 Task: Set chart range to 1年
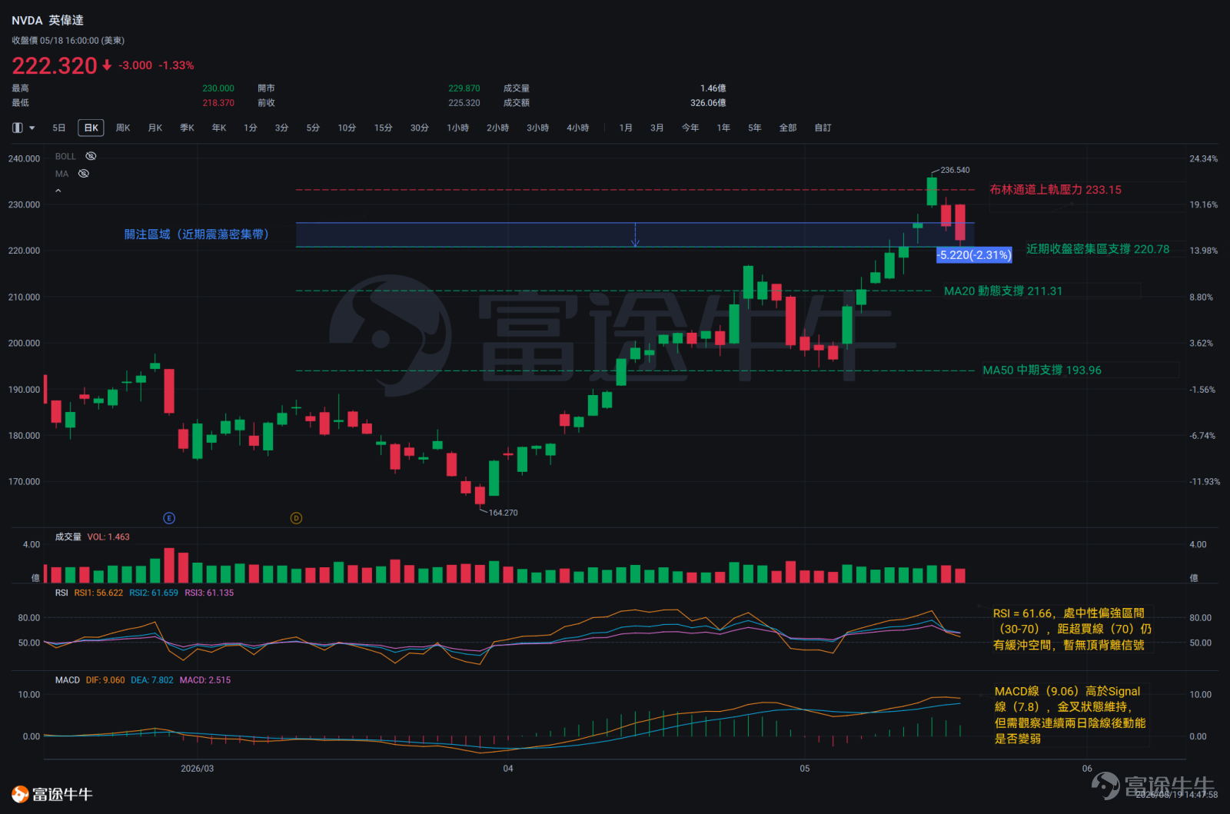(x=723, y=128)
